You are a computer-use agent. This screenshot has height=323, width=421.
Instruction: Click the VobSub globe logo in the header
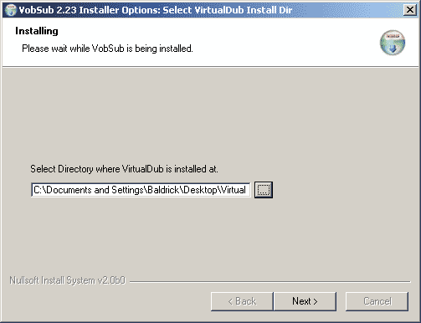click(393, 43)
